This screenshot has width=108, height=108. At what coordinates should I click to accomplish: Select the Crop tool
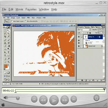[5, 36]
